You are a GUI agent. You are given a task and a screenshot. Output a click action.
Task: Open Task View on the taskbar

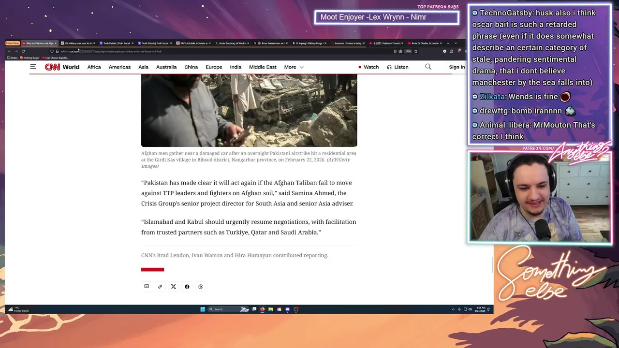254,309
